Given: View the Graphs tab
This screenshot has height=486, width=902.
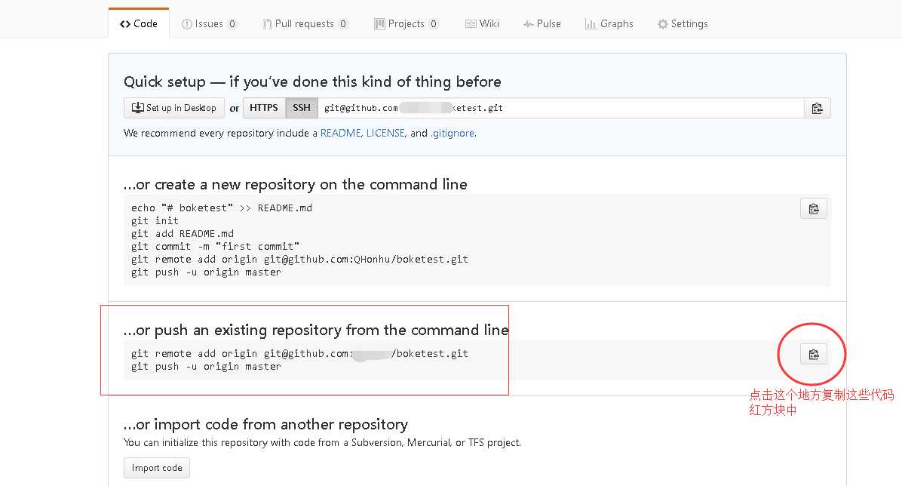Looking at the screenshot, I should (609, 23).
